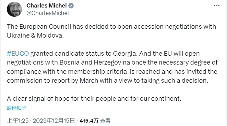Click the 查看 views label
227x126 pixels.
[x=105, y=121]
